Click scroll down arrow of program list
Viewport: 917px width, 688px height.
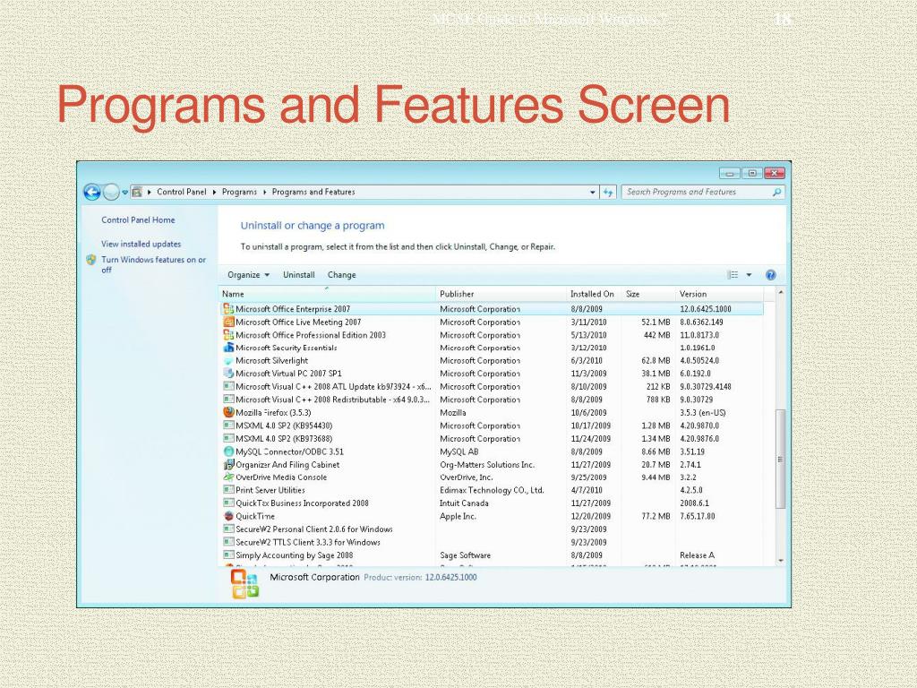click(780, 561)
